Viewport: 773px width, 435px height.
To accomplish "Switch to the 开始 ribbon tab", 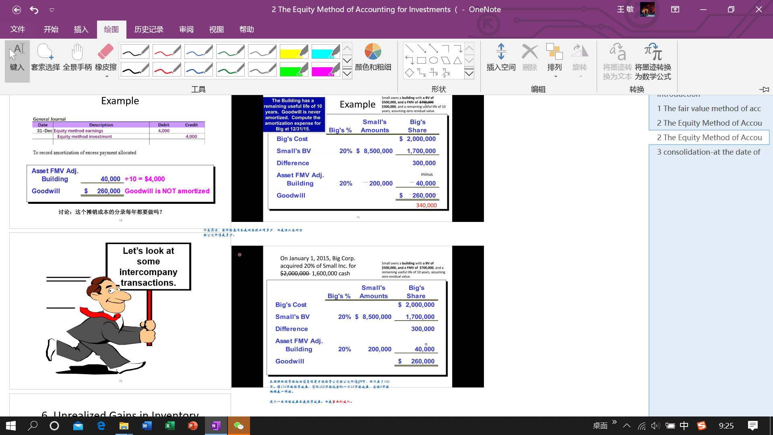I will tap(51, 29).
